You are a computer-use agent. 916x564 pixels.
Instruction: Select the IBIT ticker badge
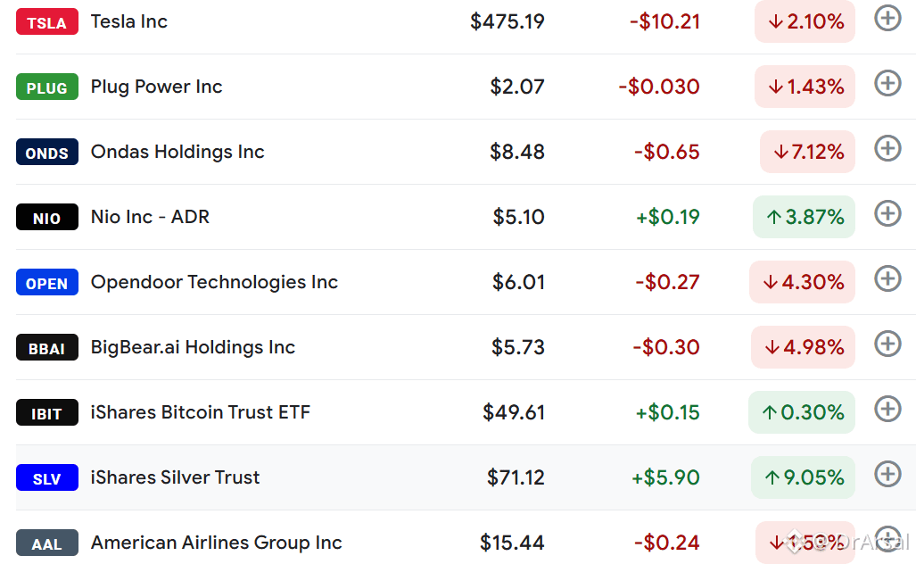pyautogui.click(x=46, y=412)
